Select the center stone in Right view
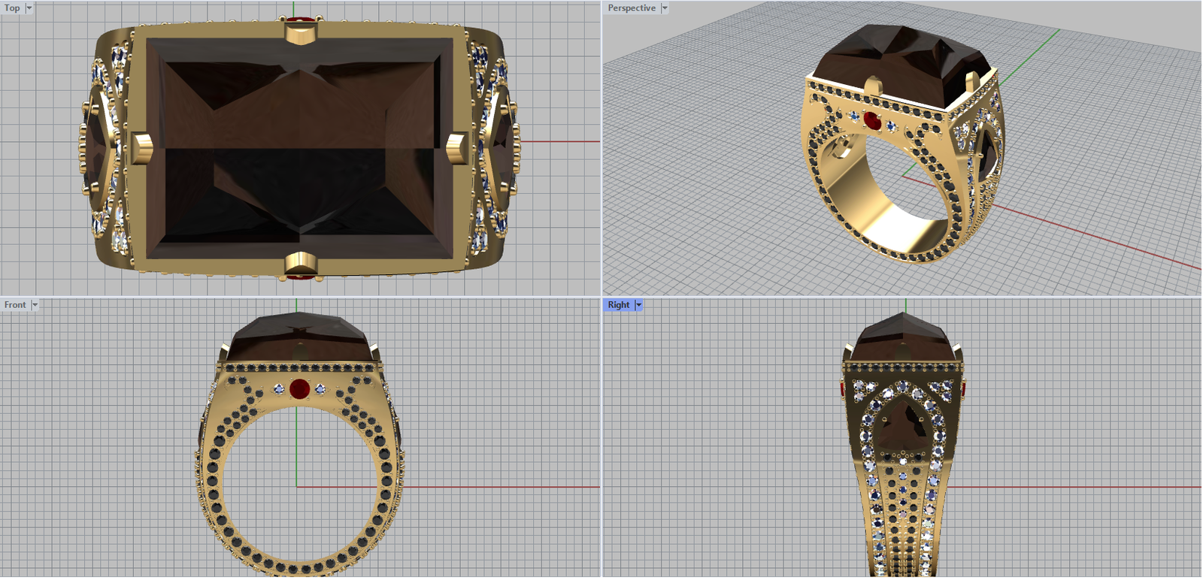The width and height of the screenshot is (1203, 580). point(902,337)
